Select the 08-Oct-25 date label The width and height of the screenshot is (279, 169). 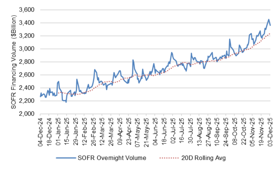(x=235, y=131)
